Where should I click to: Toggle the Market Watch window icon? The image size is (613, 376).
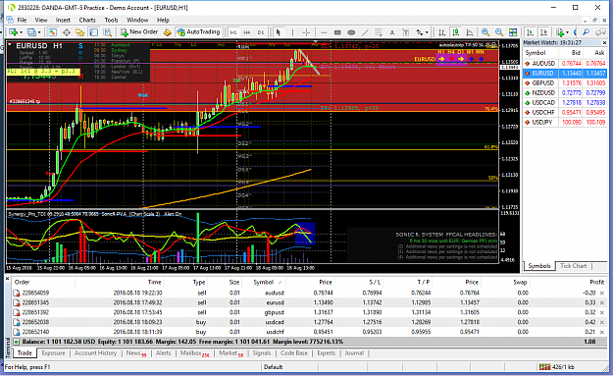(x=52, y=32)
